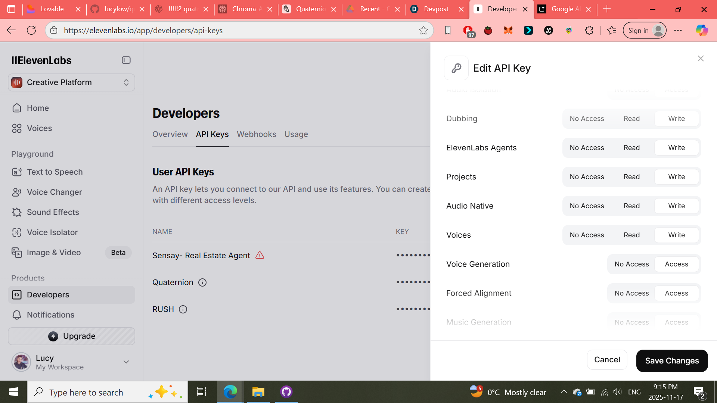Expand the Creative Platform selector
The image size is (717, 403).
pos(71,82)
